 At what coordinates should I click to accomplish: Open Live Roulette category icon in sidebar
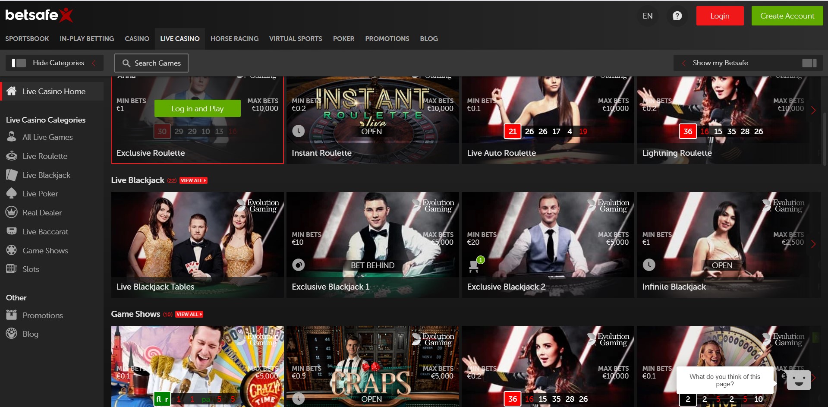[x=12, y=156]
